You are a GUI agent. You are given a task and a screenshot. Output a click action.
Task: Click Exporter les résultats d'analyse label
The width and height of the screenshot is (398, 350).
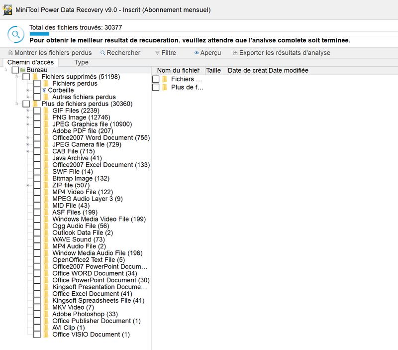click(x=285, y=53)
